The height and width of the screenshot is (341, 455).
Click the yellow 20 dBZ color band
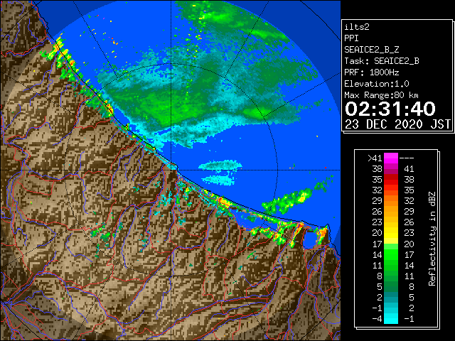(391, 233)
